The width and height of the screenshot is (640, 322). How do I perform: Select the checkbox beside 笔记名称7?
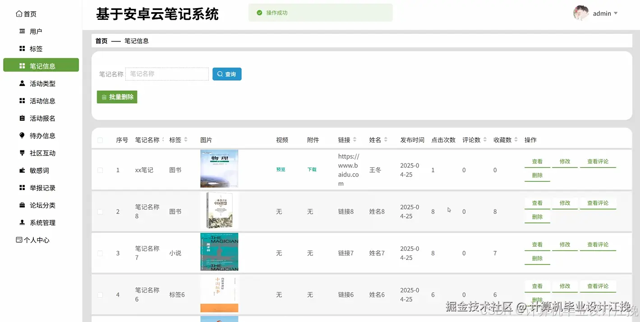pos(100,253)
